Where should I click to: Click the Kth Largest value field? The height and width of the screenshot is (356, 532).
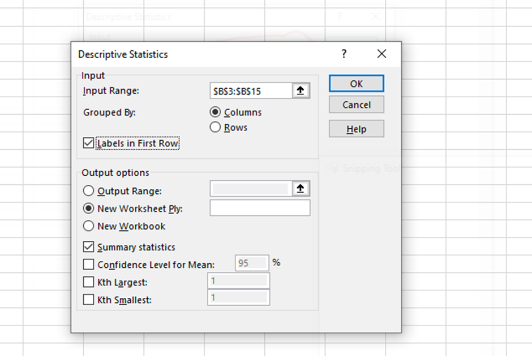(238, 281)
